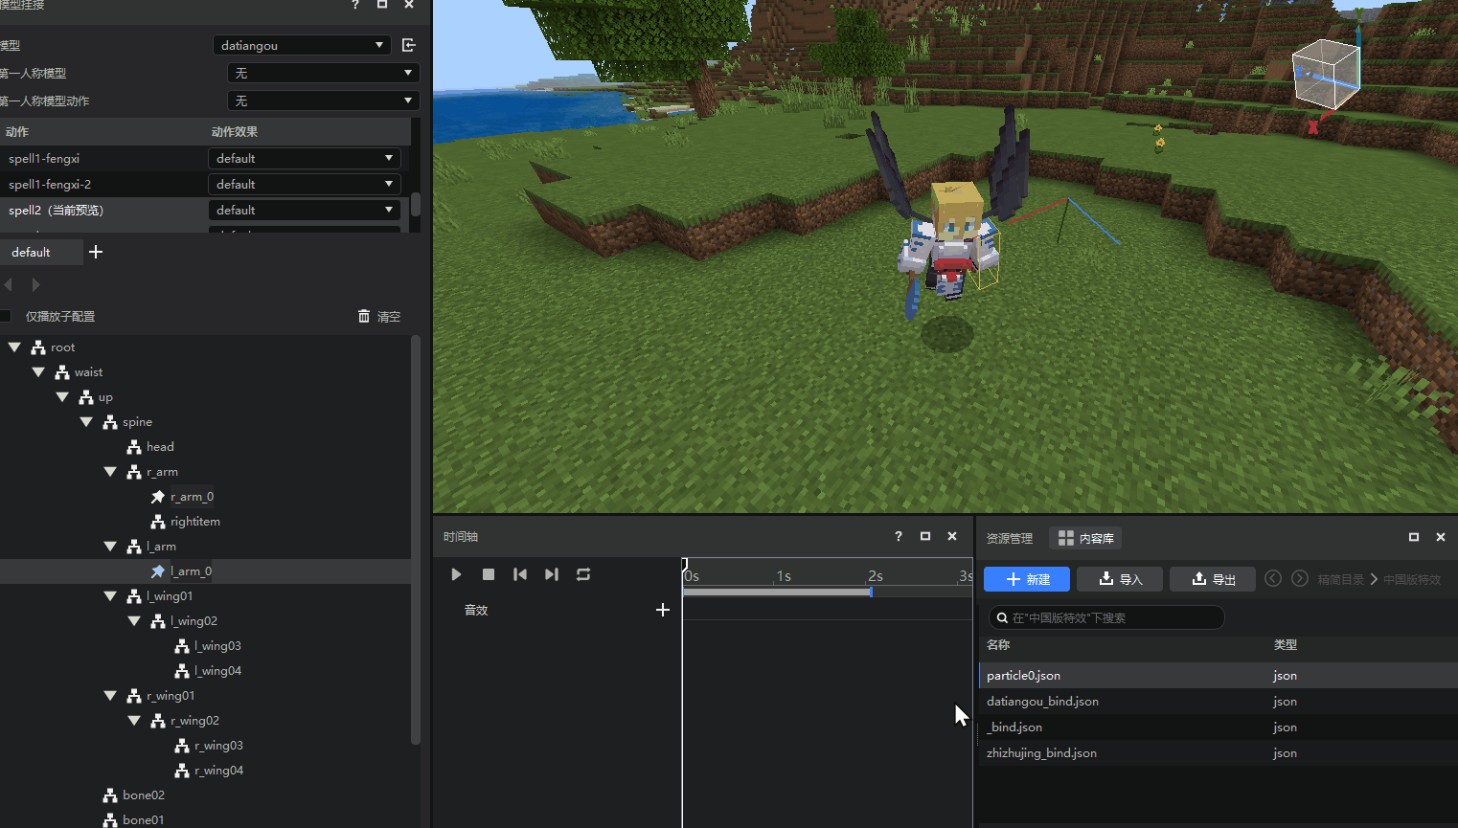Focus the content library search field
This screenshot has width=1458, height=828.
(1106, 617)
